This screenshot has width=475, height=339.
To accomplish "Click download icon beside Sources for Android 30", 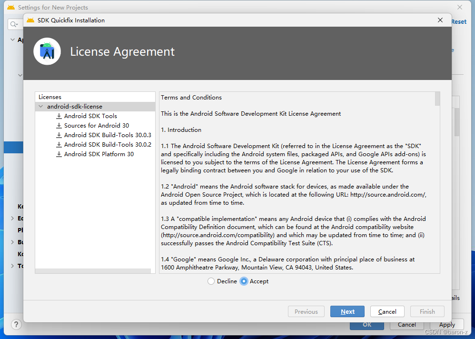I will (59, 125).
